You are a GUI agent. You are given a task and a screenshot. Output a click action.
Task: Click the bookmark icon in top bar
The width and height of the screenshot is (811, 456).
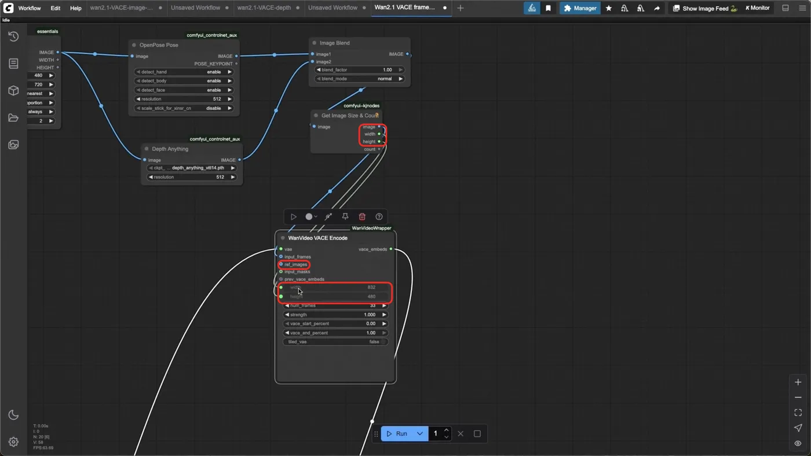[548, 8]
